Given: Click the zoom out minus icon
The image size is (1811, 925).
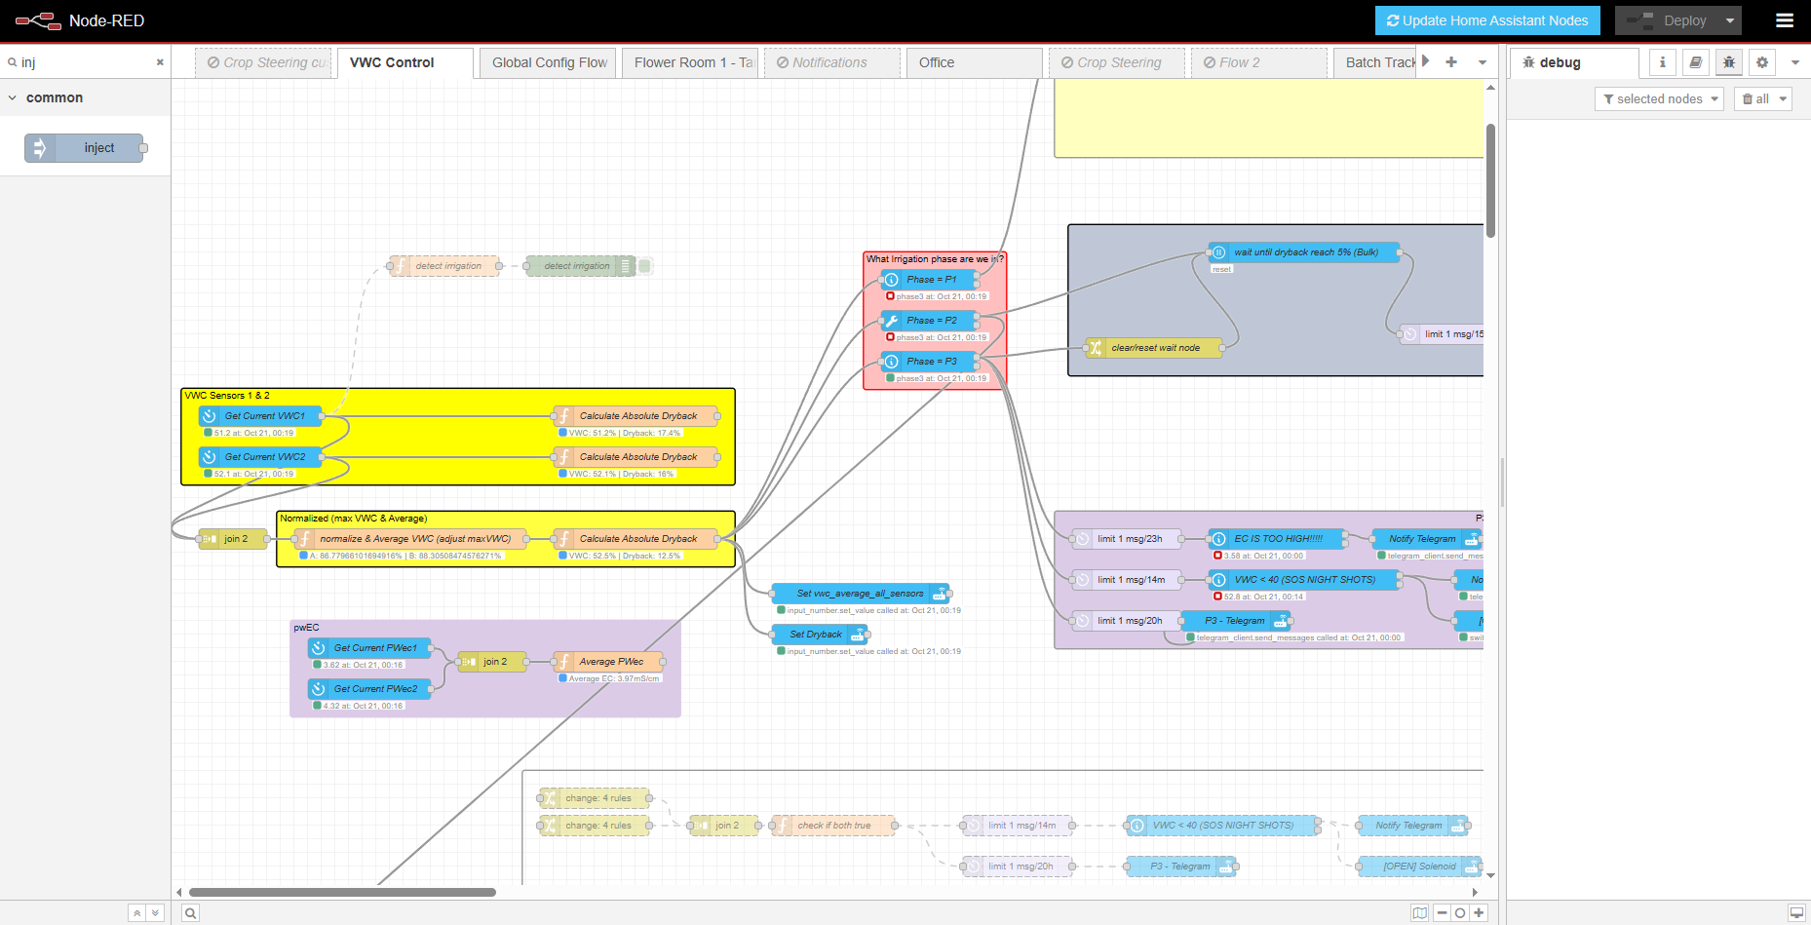Looking at the screenshot, I should (x=1442, y=913).
